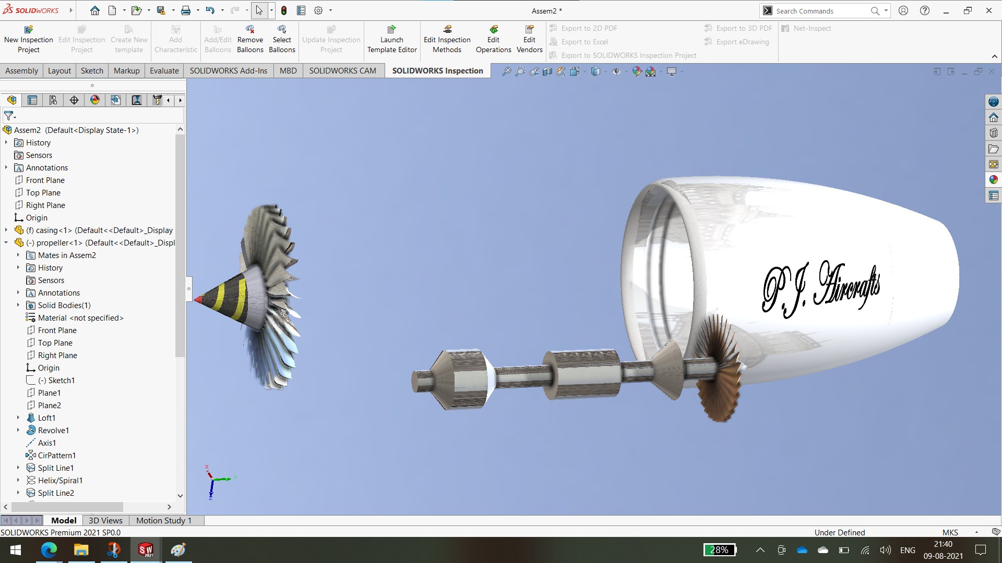Switch to the Sketch tab
This screenshot has height=563, width=1002.
92,71
